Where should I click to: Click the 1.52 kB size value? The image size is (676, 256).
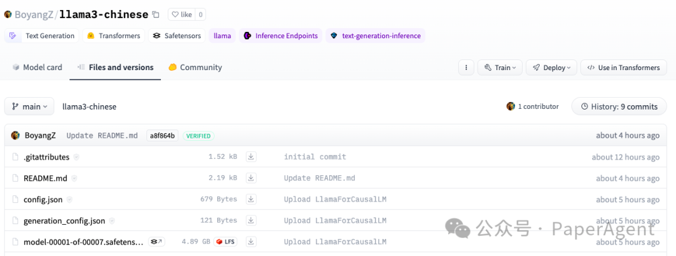pos(223,157)
